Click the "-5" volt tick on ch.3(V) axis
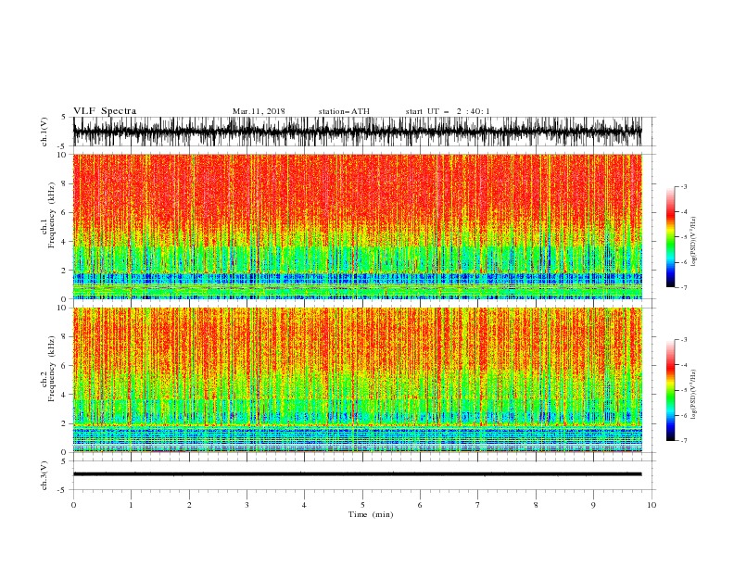 click(x=63, y=490)
